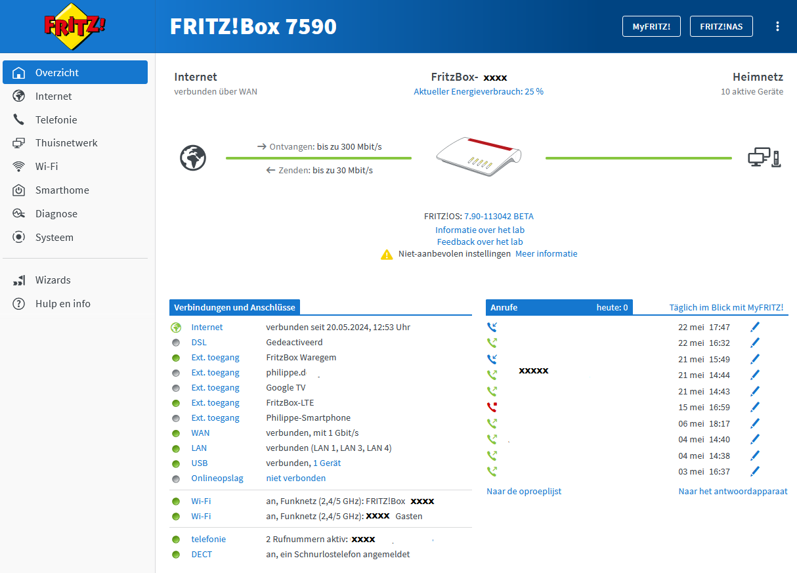Expand the Systeem menu section
The image size is (797, 573).
click(x=54, y=238)
